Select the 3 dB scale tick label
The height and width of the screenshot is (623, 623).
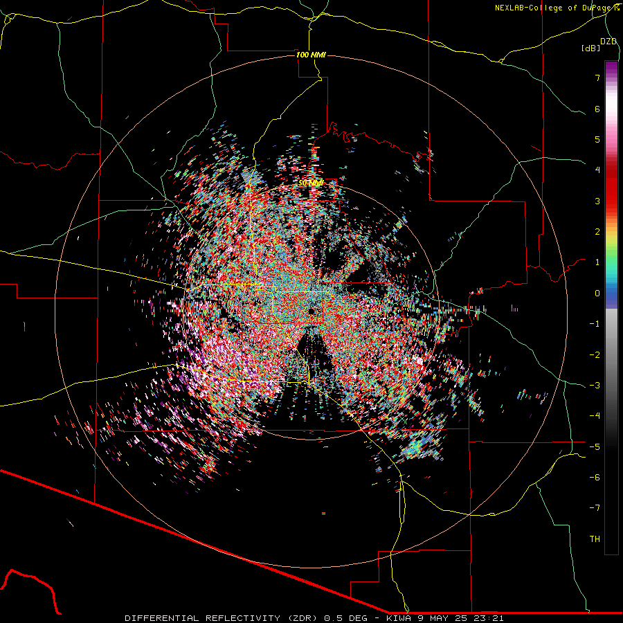[597, 201]
